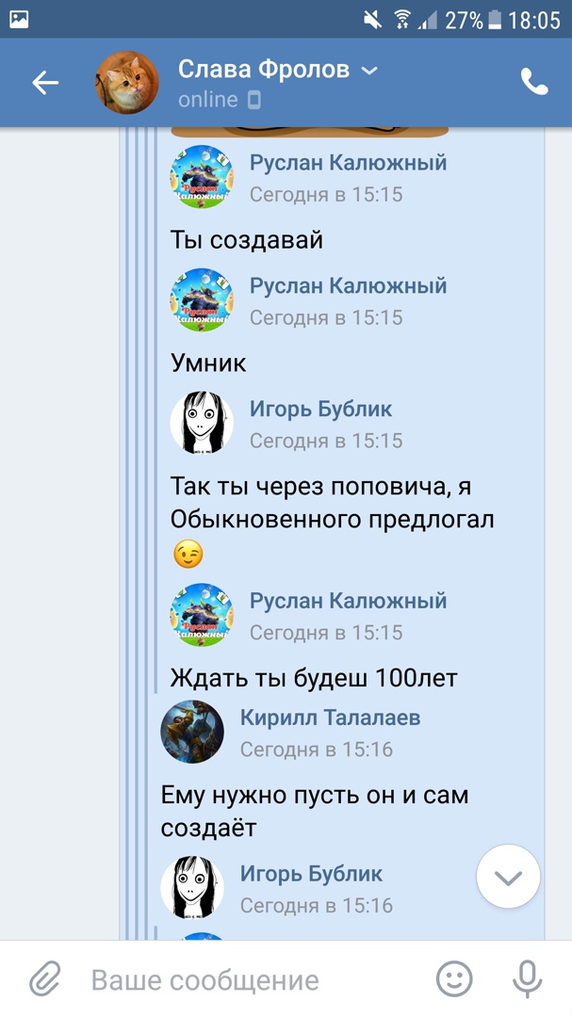572x1017 pixels.
Task: Open the emoji smiley picker
Action: tap(454, 978)
